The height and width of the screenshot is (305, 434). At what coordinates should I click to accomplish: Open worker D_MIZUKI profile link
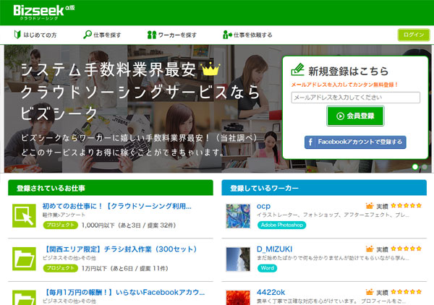click(x=274, y=249)
